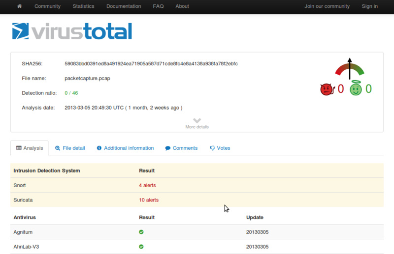394x254 pixels.
Task: Expand More details chevron
Action: [x=197, y=120]
